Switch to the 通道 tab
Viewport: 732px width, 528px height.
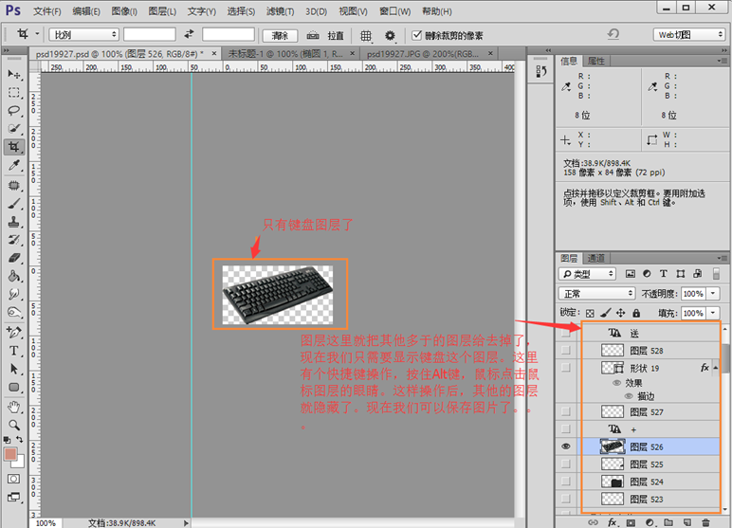(596, 258)
